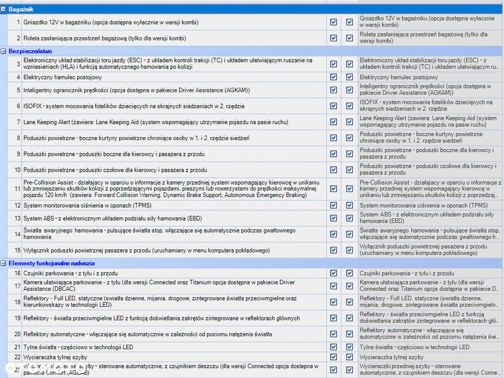Toggle second checkbox for System ABS row
This screenshot has height=378, width=504.
(349, 218)
